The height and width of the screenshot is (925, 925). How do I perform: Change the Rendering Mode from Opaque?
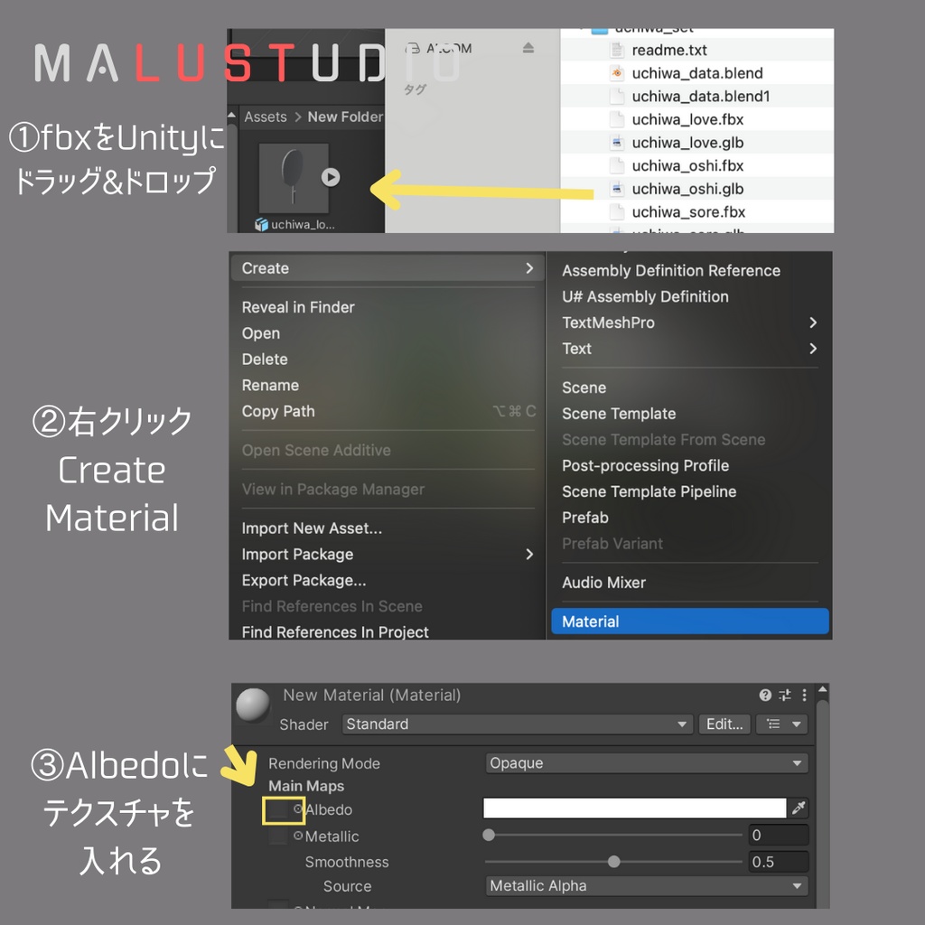click(x=646, y=763)
